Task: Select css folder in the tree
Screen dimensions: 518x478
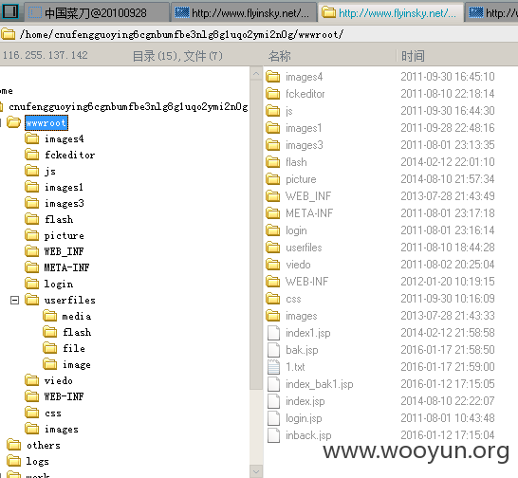Action: (x=53, y=413)
